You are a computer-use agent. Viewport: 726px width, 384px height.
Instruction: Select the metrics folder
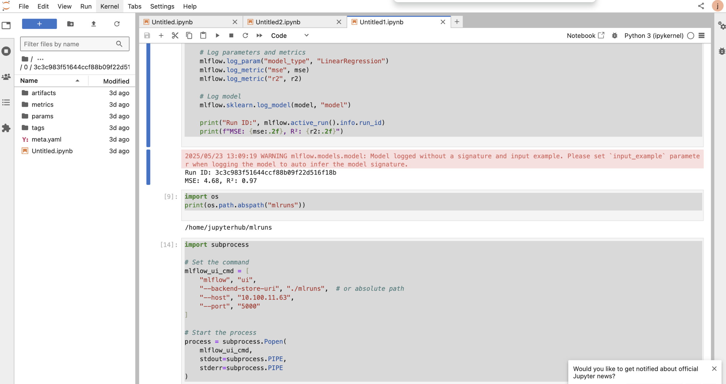click(x=75, y=104)
